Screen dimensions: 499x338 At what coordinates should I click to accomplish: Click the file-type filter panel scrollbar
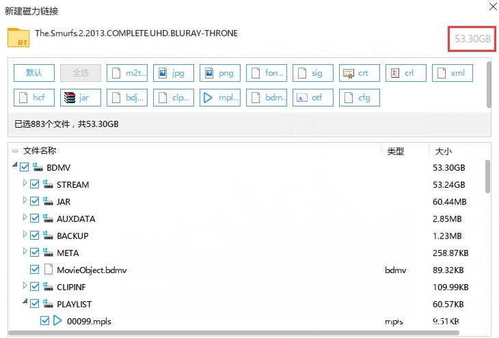489,85
